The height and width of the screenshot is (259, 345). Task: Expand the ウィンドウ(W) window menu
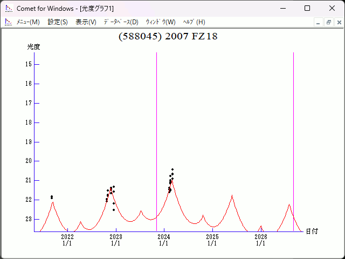(161, 22)
